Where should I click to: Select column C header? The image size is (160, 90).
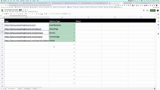[88, 17]
